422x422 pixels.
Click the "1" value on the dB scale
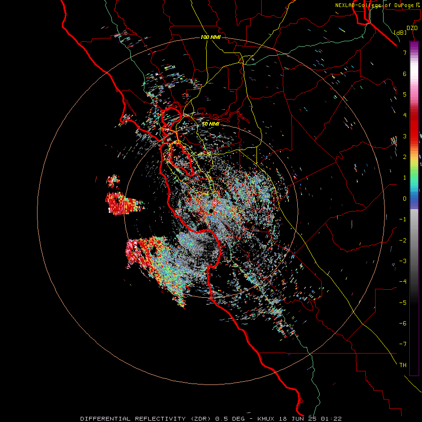tap(405, 178)
